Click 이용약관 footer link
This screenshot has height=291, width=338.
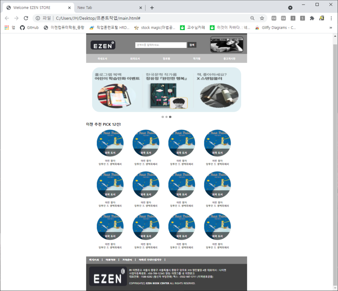(x=110, y=260)
